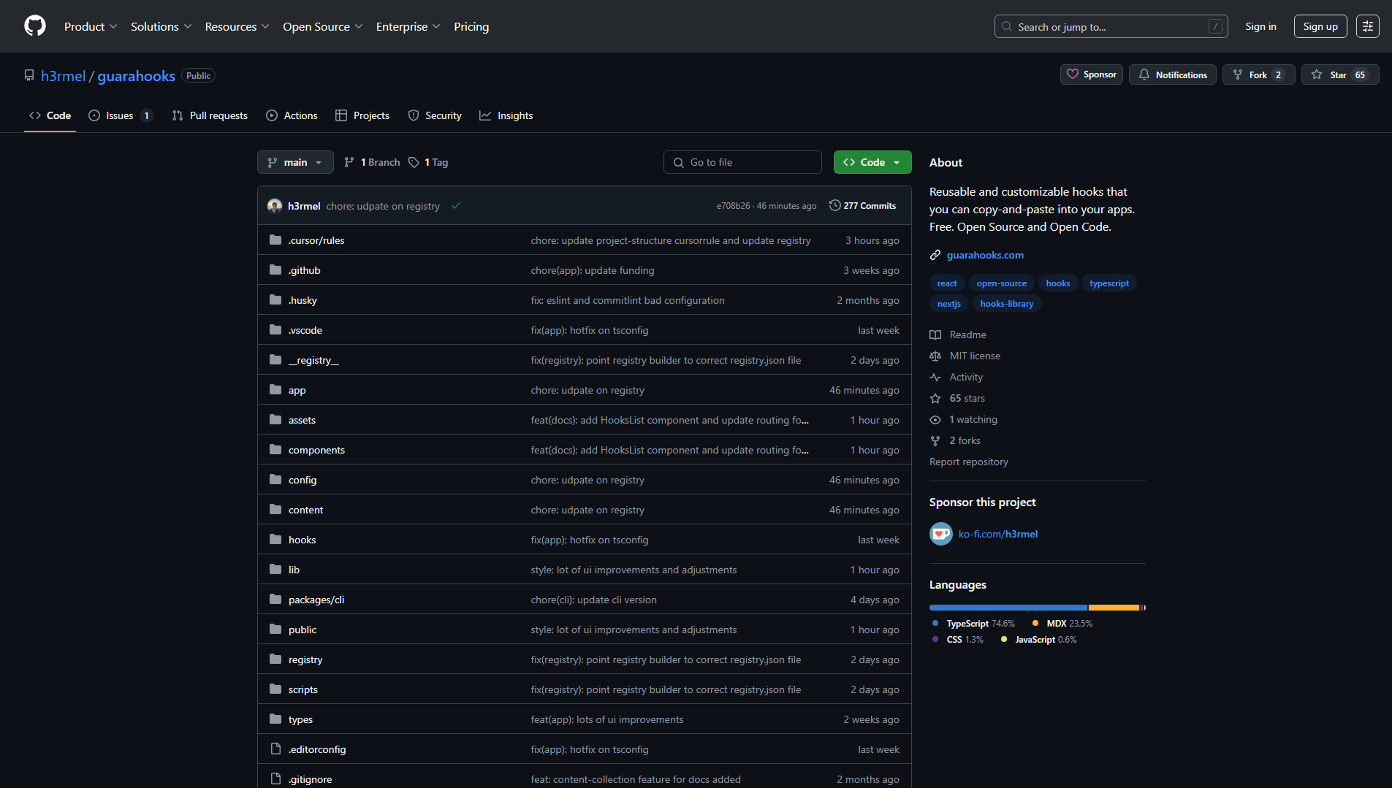Open the Pricing page

click(x=471, y=26)
